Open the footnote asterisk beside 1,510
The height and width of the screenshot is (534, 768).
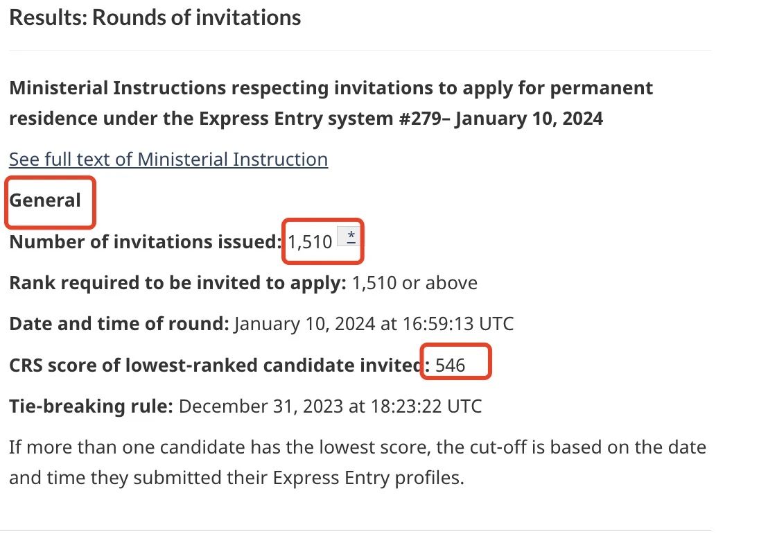point(351,236)
